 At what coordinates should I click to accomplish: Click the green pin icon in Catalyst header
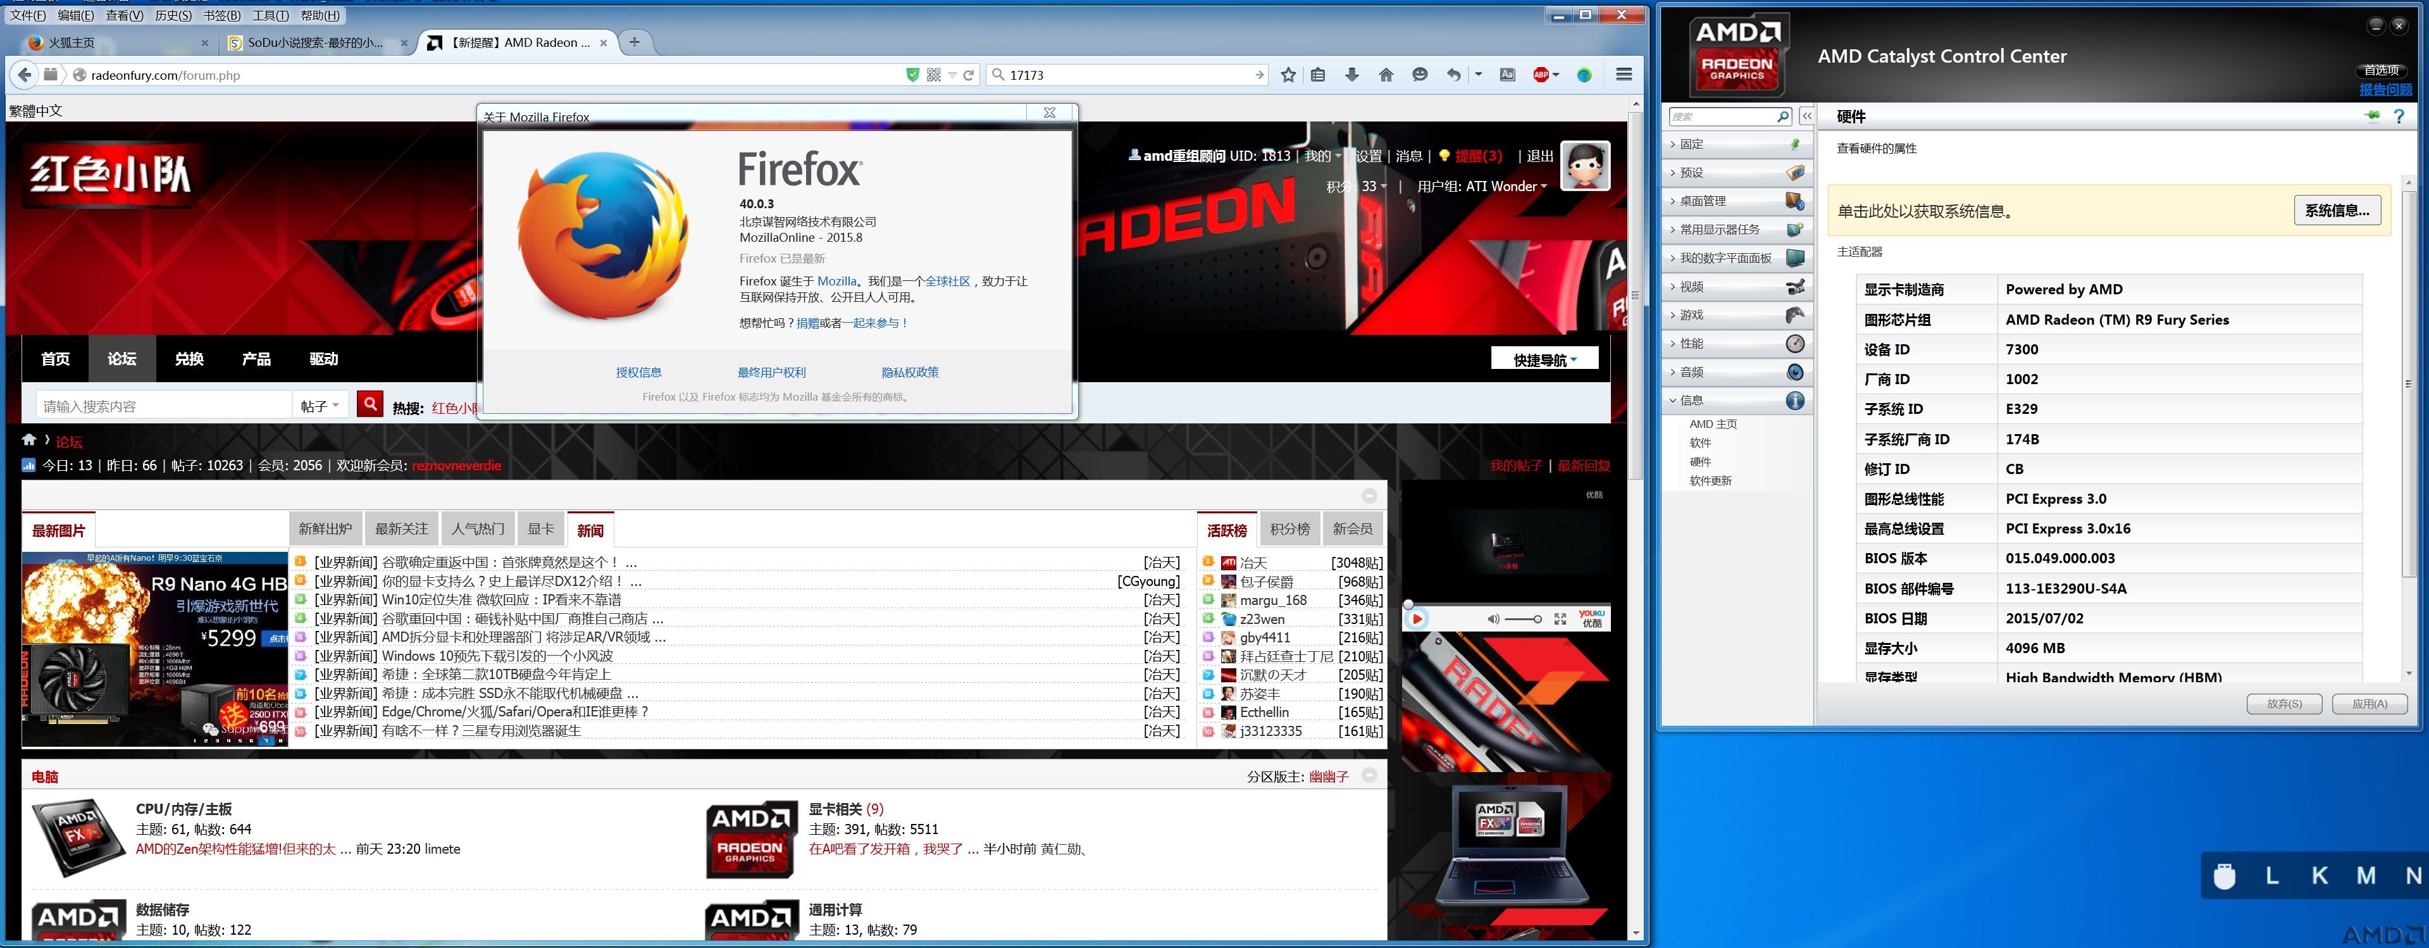(2373, 116)
